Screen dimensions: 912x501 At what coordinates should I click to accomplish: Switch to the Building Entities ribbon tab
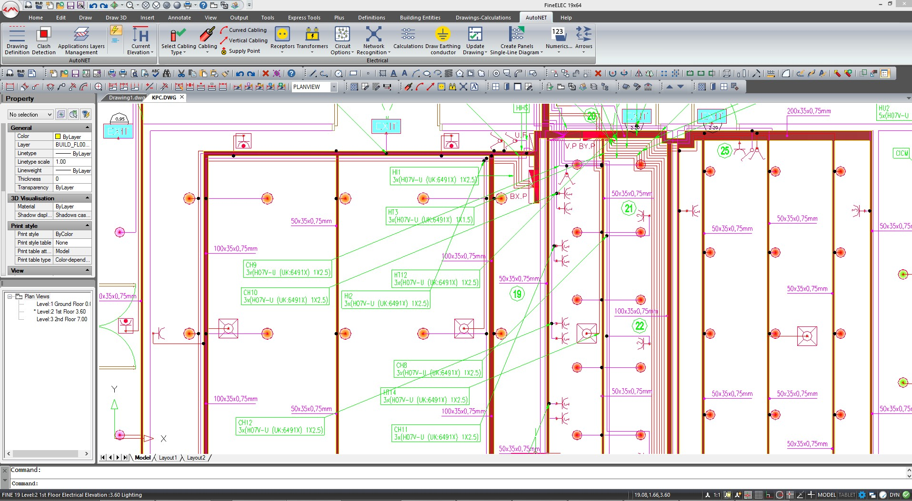click(x=420, y=18)
